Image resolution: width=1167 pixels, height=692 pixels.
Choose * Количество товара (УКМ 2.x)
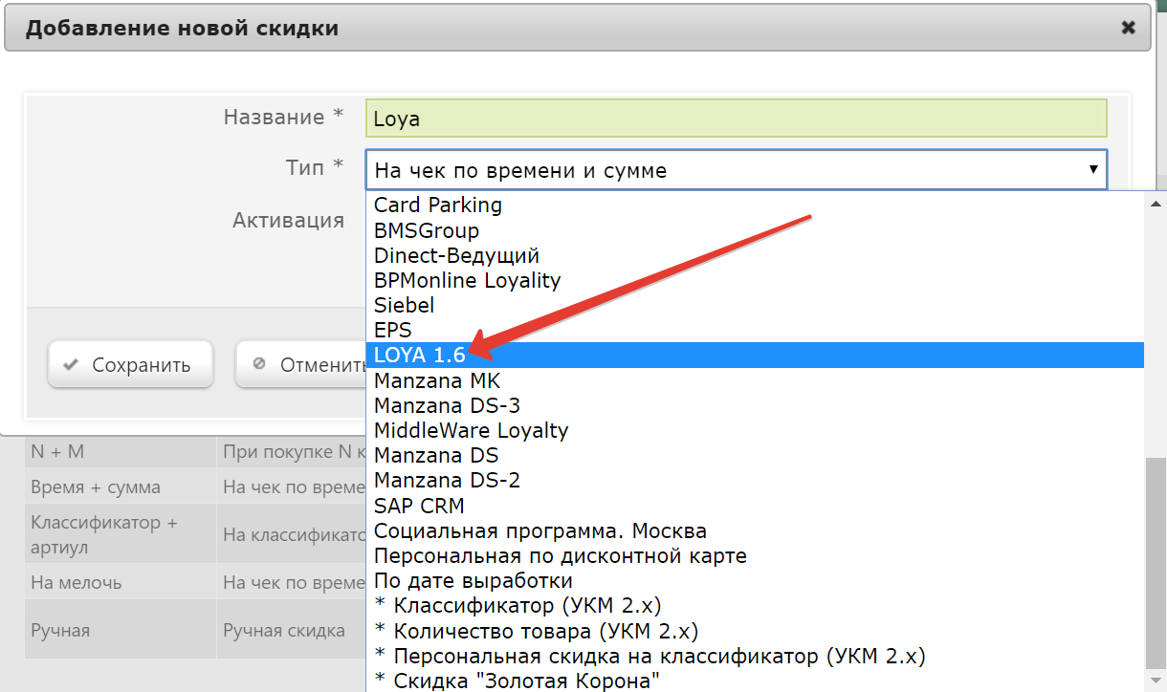756,630
